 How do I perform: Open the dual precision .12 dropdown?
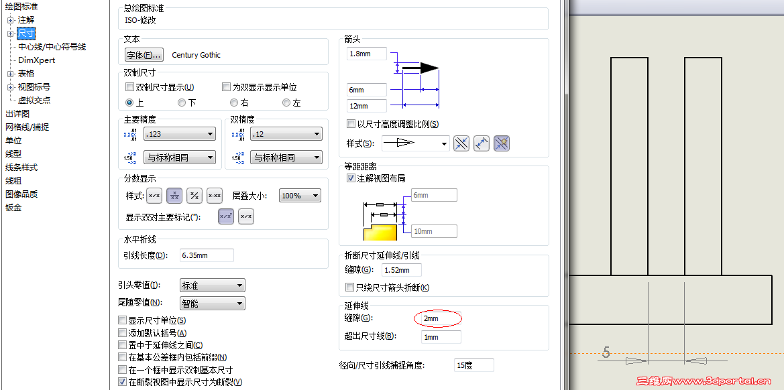point(286,134)
